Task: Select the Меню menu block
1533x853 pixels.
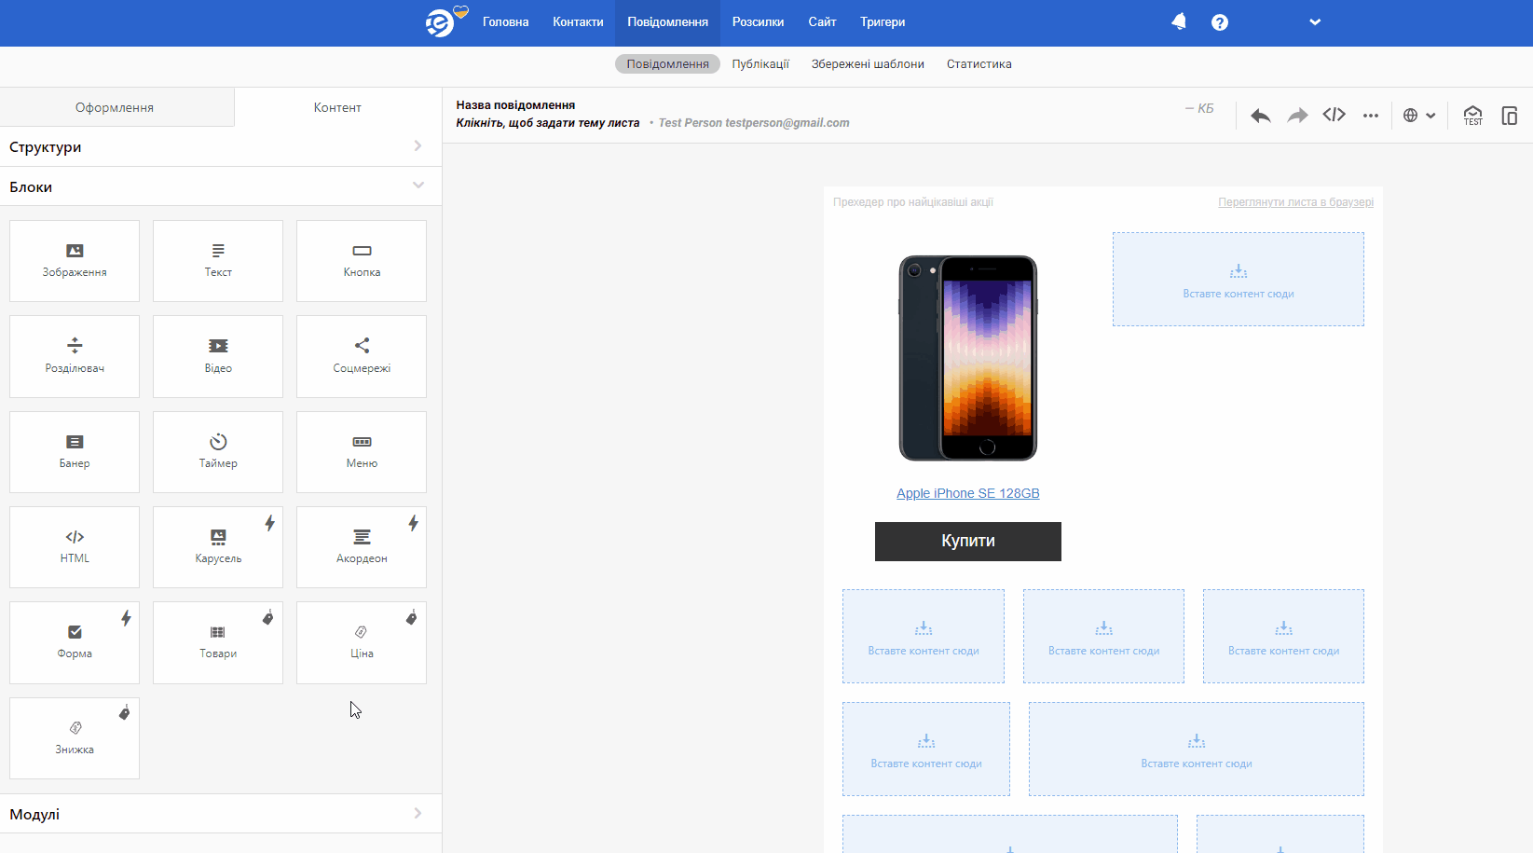Action: tap(362, 452)
